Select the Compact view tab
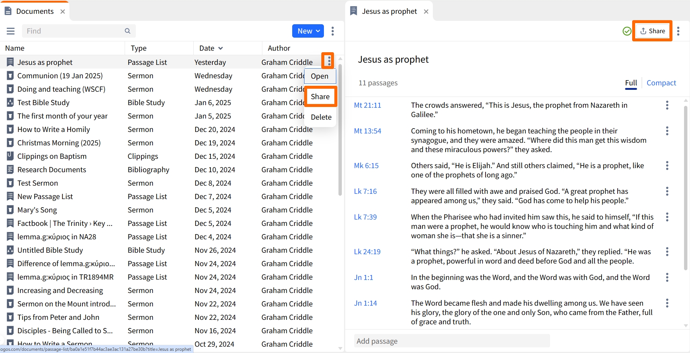Viewport: 690px width, 353px height. [x=661, y=83]
